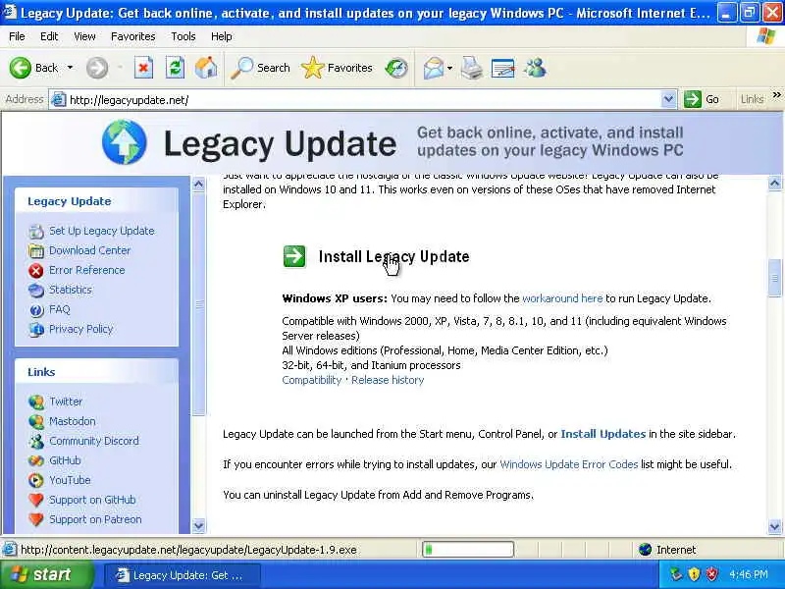The height and width of the screenshot is (589, 785).
Task: Click the Refresh page icon
Action: pyautogui.click(x=175, y=68)
